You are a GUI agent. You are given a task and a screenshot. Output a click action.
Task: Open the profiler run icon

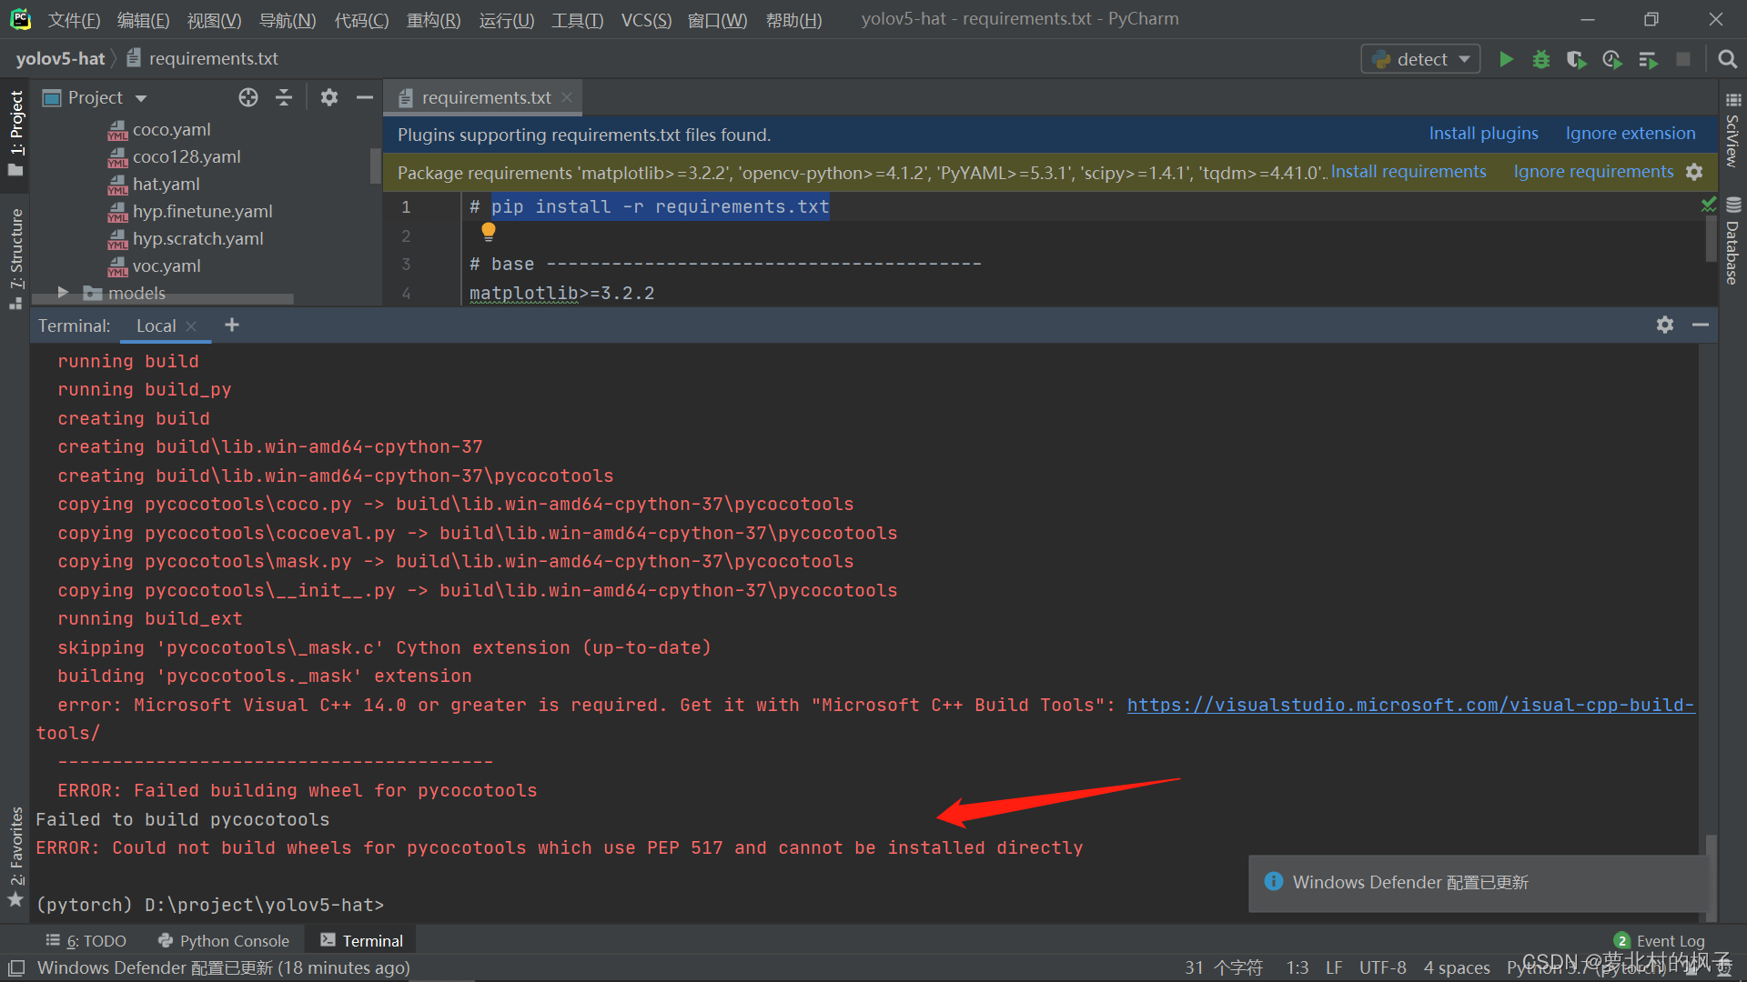[1611, 59]
